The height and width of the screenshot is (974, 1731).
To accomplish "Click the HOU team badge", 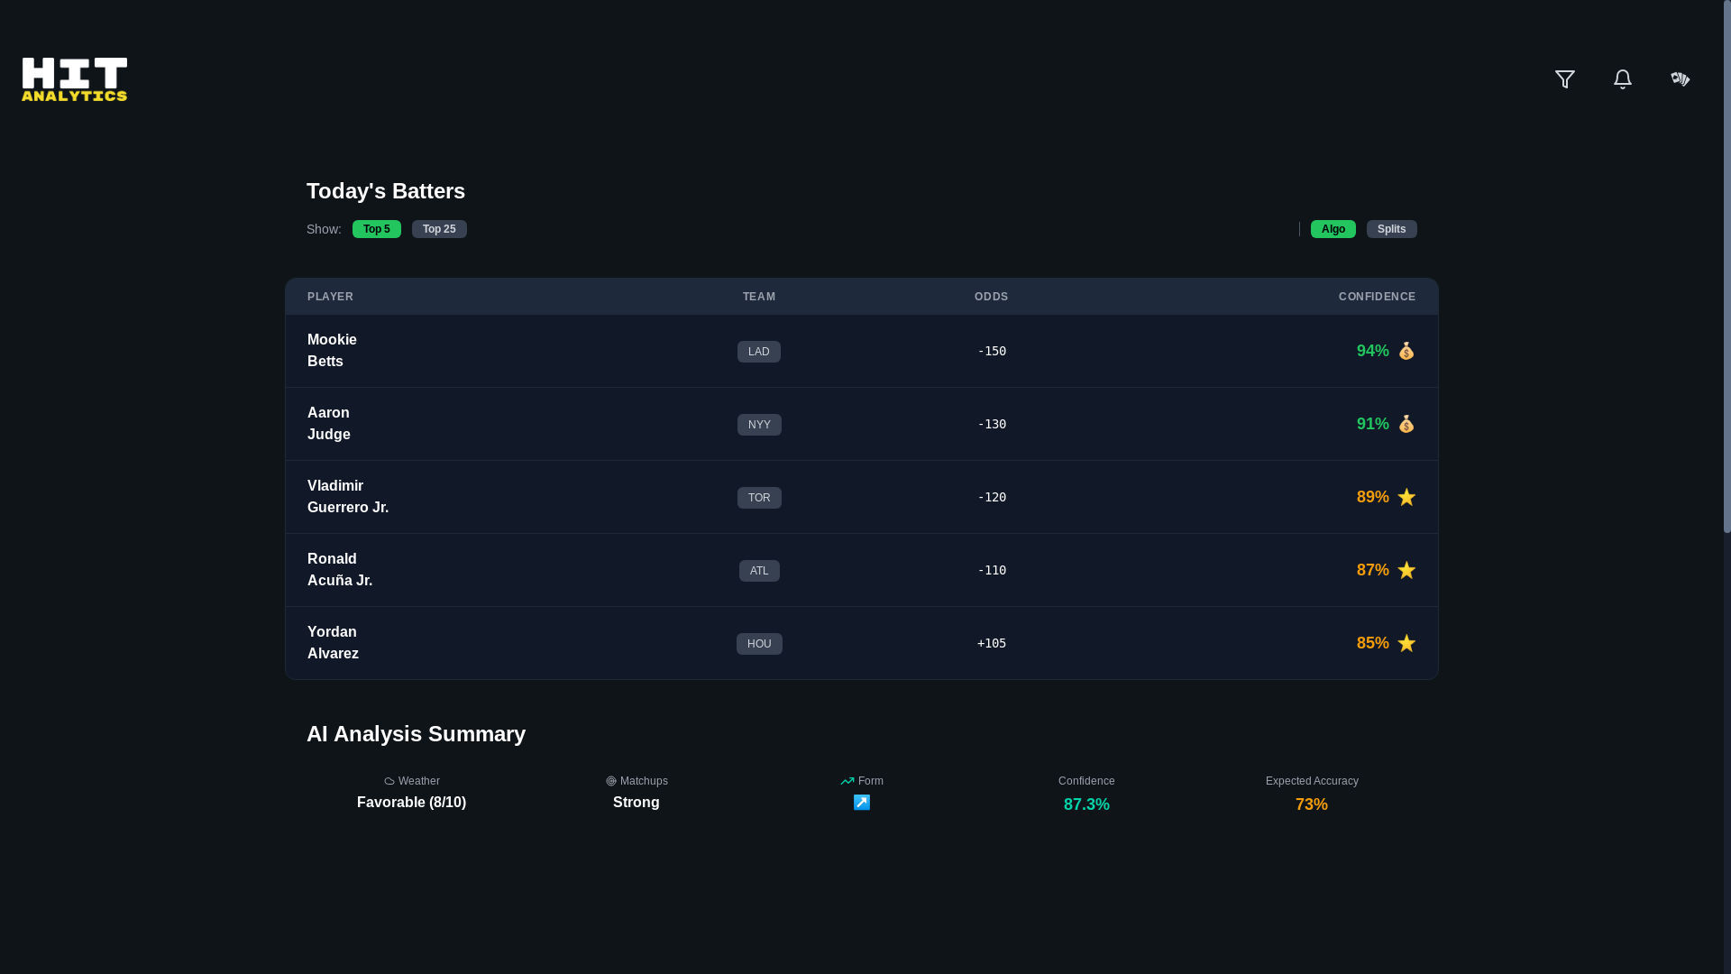I will click(x=759, y=644).
